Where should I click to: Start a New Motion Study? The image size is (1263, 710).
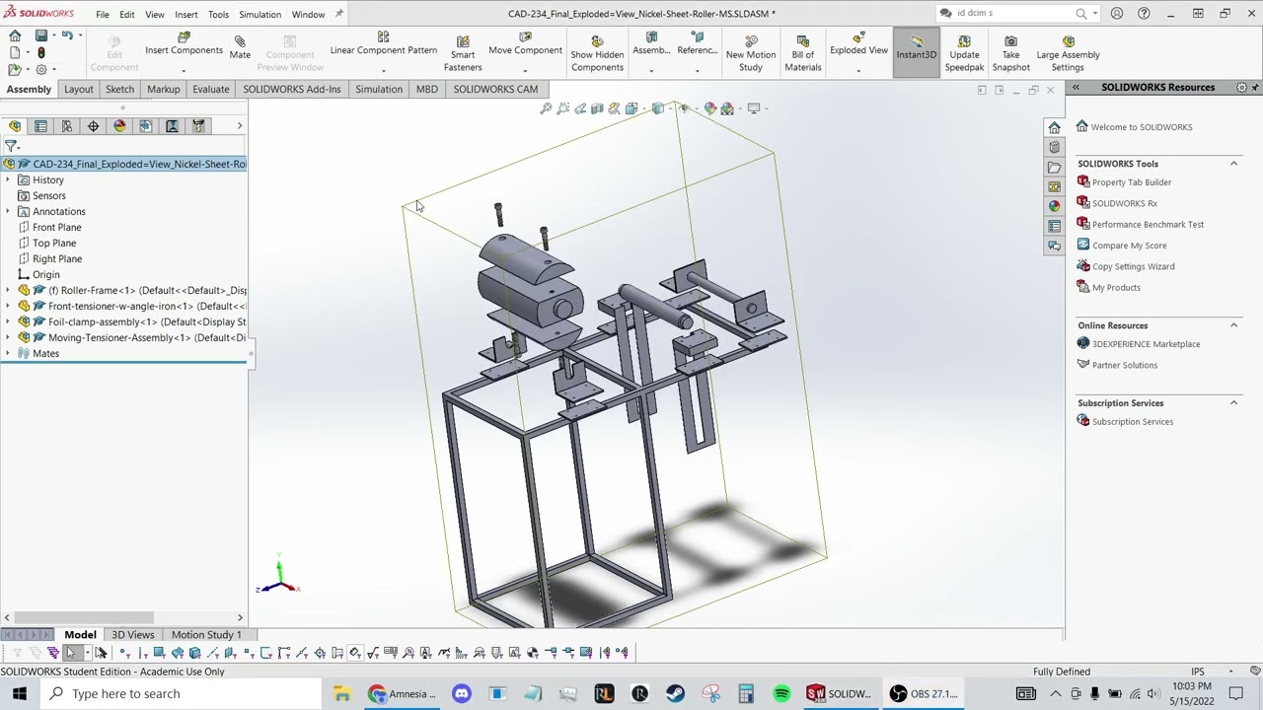(x=751, y=53)
